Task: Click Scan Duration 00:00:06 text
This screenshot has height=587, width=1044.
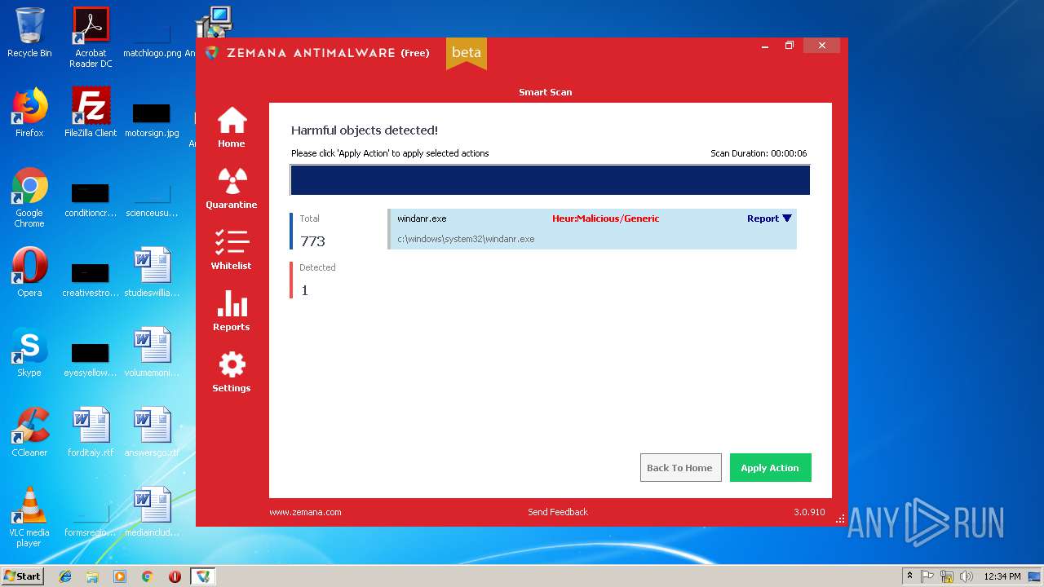Action: [x=759, y=153]
